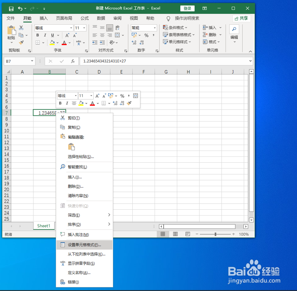The width and height of the screenshot is (297, 291).
Task: Open the 插入 ribbon tab
Action: click(x=44, y=18)
